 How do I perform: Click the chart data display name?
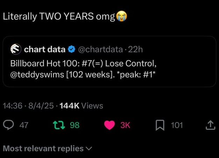coord(45,50)
